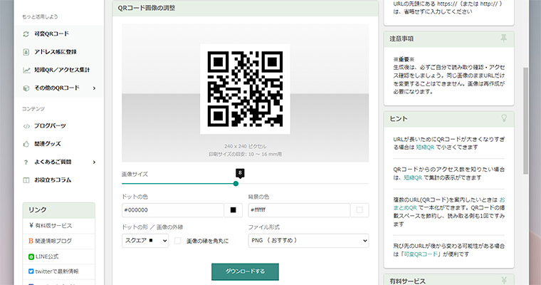Open the black ドットの色 color swatch
541x285 pixels.
point(233,210)
